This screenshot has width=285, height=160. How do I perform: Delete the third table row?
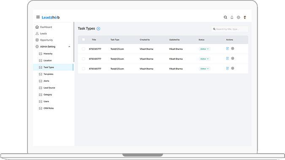233,68
